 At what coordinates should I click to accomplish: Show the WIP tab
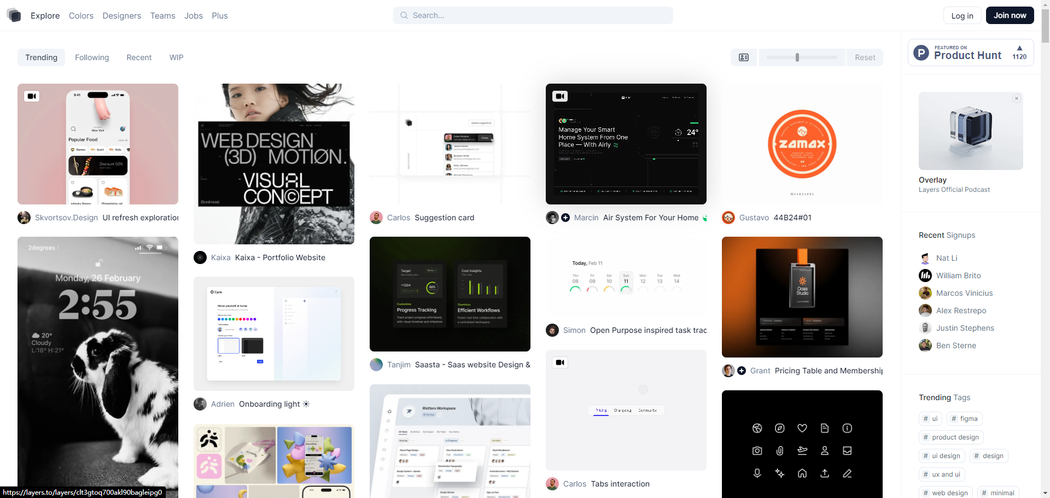point(177,57)
